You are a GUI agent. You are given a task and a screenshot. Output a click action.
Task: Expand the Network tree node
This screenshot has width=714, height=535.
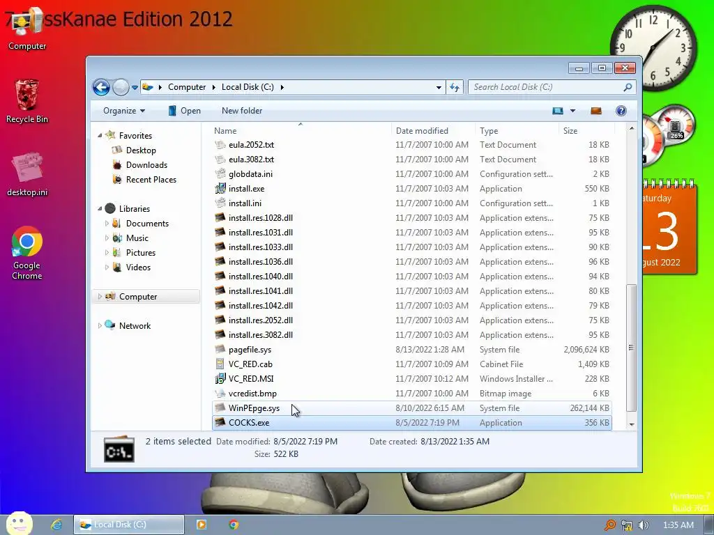click(100, 326)
